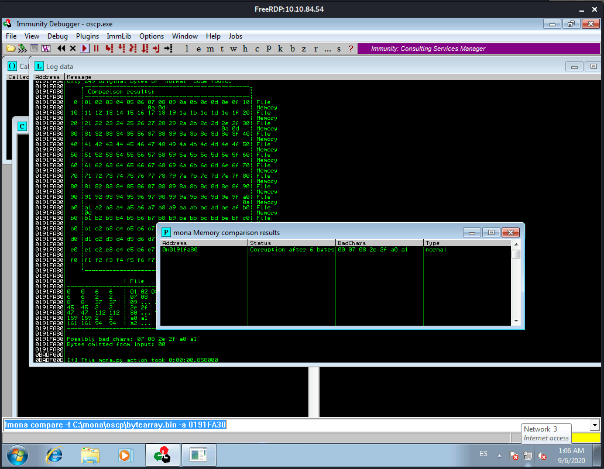604x469 pixels.
Task: Show handles with the 'h' button
Action: [x=245, y=49]
